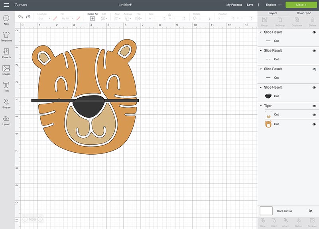The width and height of the screenshot is (319, 229).
Task: Click the Redo arrow
Action: tap(28, 17)
